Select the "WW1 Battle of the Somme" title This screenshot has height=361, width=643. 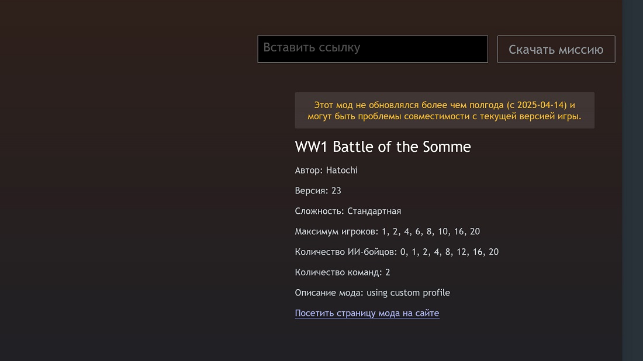(382, 147)
